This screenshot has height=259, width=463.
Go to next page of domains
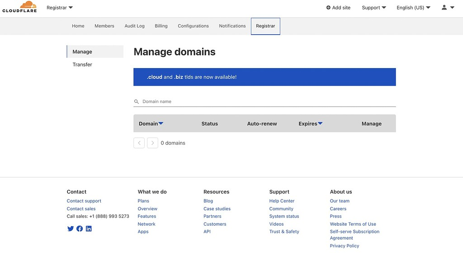pyautogui.click(x=152, y=143)
